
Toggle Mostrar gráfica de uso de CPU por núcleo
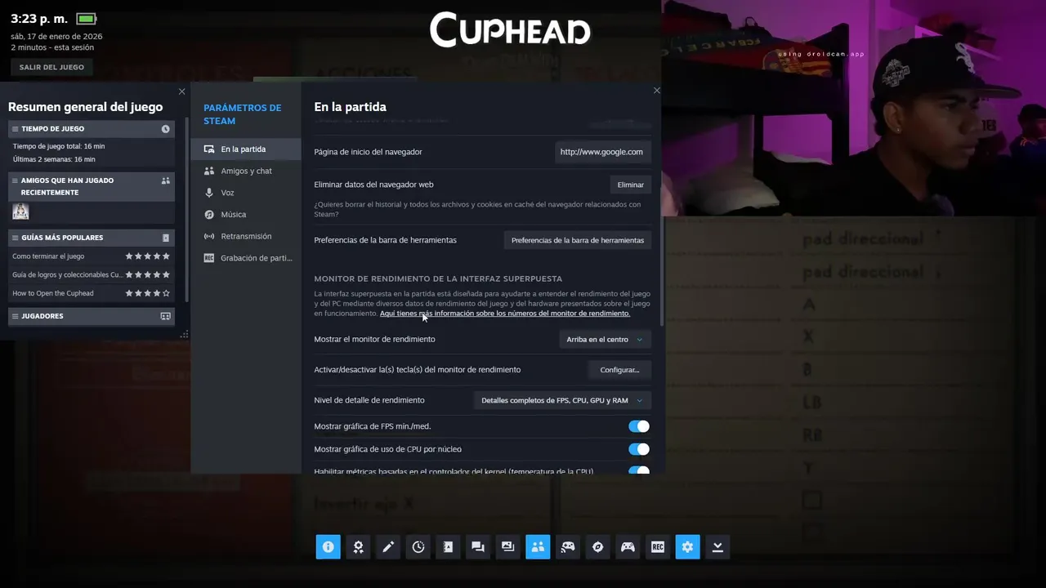(x=639, y=449)
